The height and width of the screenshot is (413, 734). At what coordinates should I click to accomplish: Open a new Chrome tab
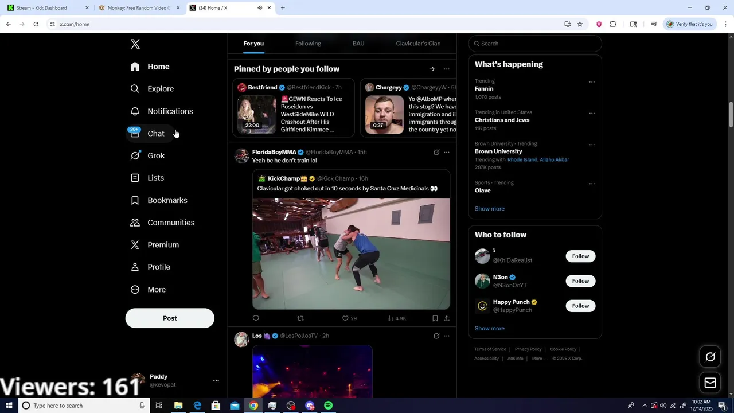pos(283,8)
